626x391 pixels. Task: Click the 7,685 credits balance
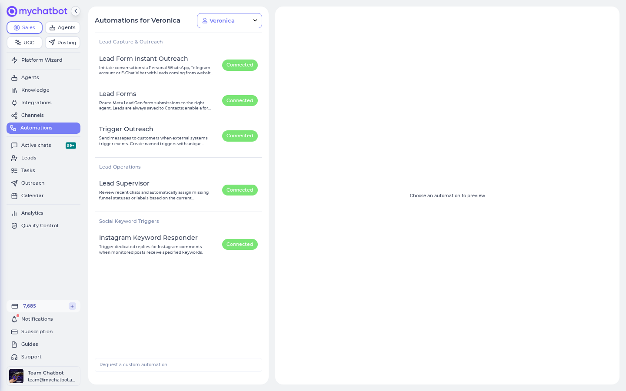(30, 306)
